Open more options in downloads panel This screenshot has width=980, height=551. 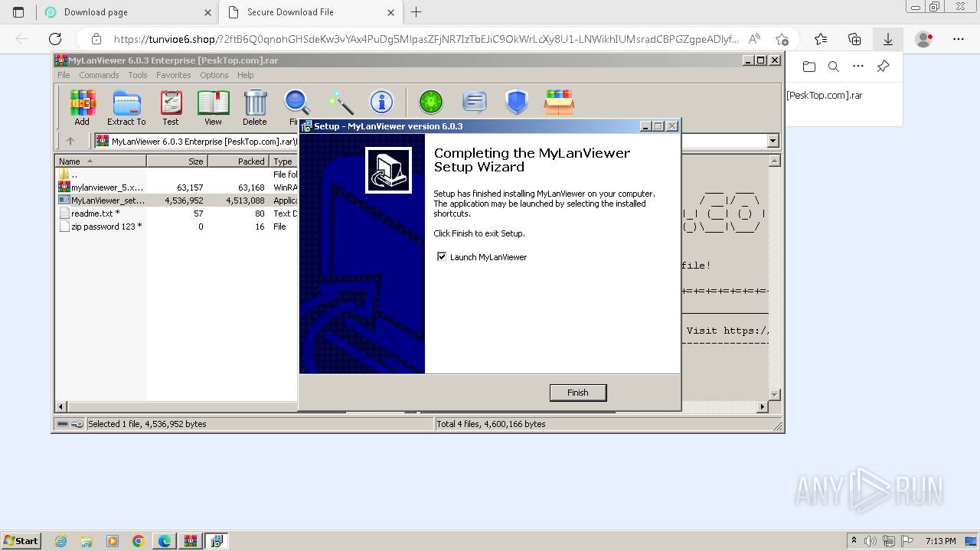pyautogui.click(x=858, y=67)
